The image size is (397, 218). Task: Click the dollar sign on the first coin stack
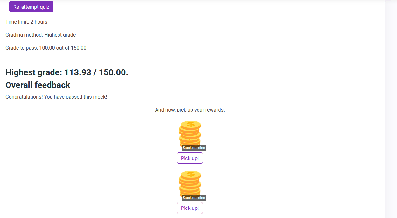[191, 124]
